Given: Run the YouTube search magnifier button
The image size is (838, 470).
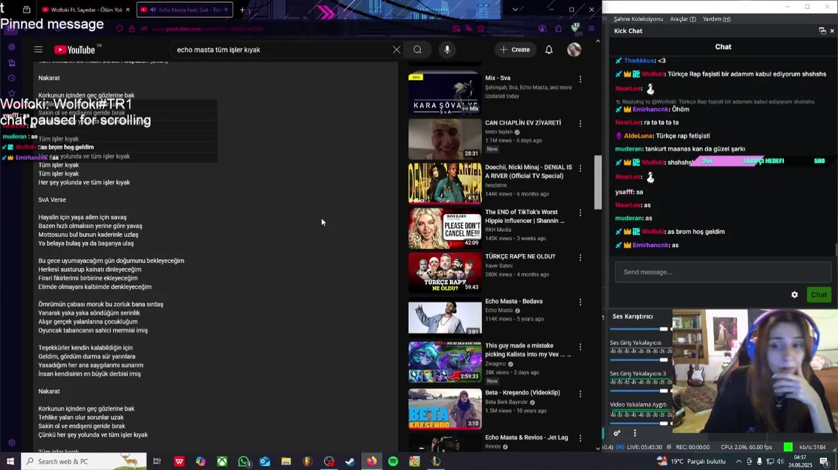Looking at the screenshot, I should coord(417,50).
